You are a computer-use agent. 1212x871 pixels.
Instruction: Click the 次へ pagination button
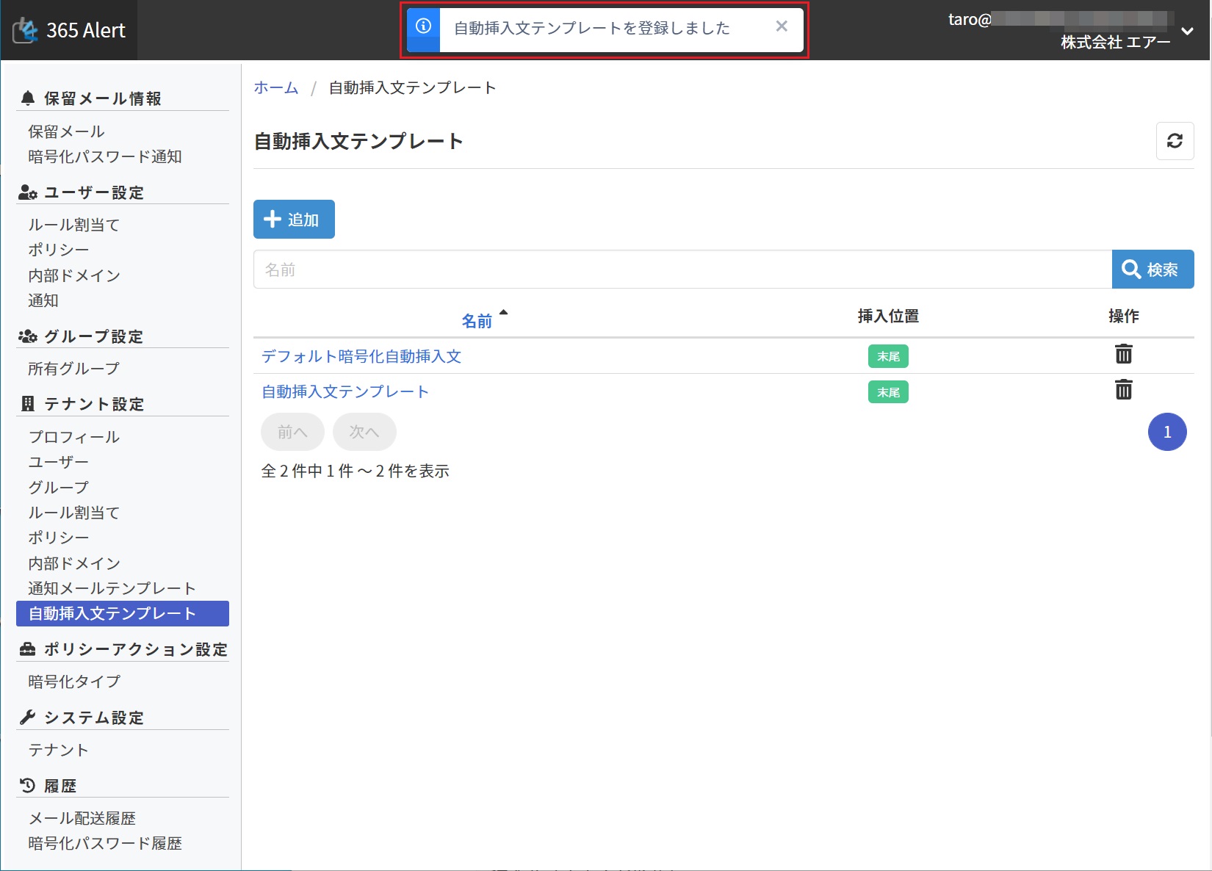click(x=364, y=432)
